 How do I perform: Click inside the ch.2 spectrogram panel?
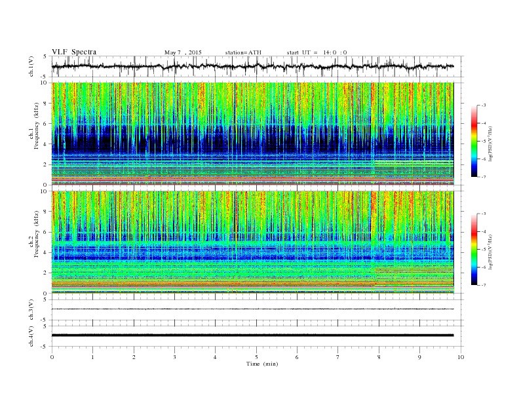point(252,242)
